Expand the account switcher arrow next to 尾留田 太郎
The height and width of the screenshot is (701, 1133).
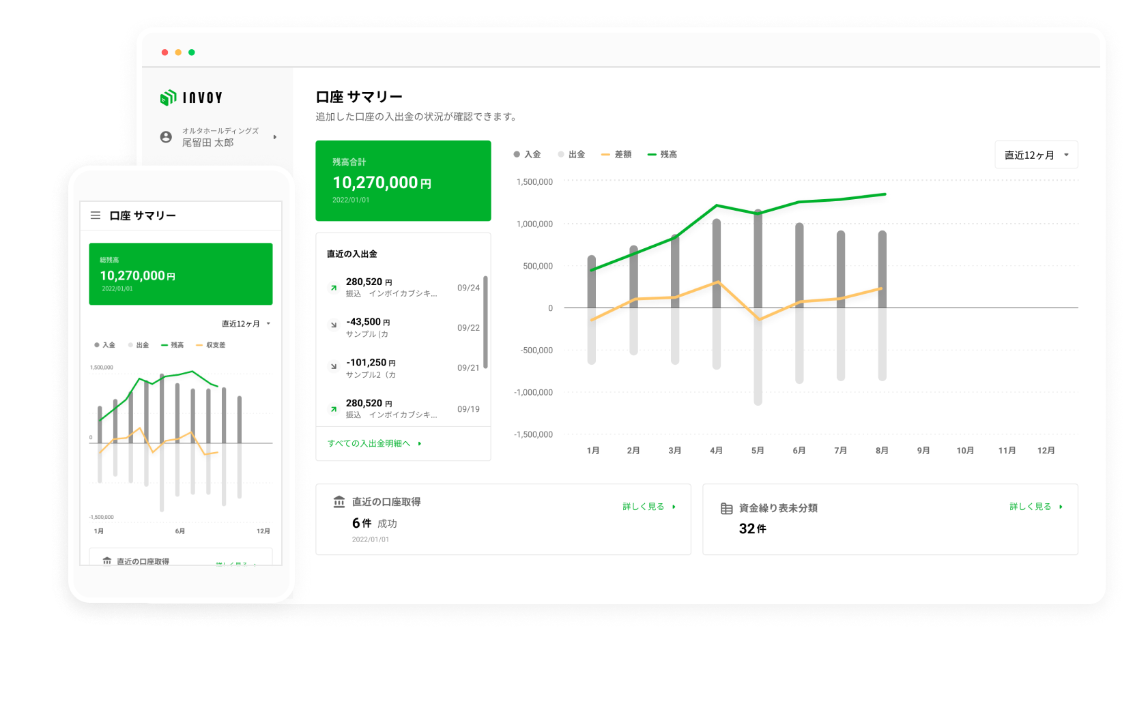(x=275, y=137)
